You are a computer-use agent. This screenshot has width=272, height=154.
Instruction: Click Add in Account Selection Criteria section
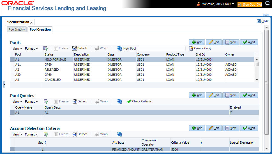point(197,128)
